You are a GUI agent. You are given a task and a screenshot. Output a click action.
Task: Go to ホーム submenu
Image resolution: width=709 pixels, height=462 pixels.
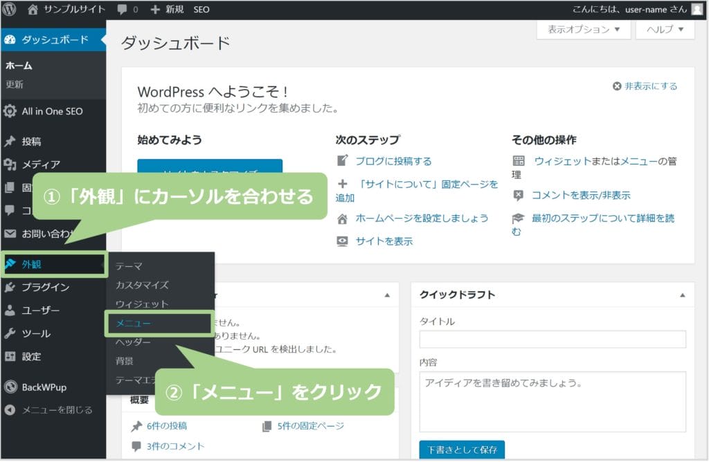tap(19, 66)
